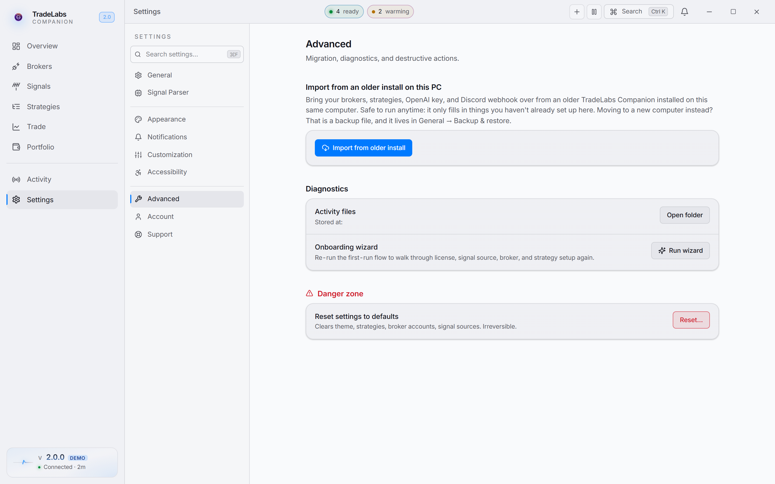Click the pulse graph icon in version card
Screen dimensions: 775x484
click(x=23, y=462)
